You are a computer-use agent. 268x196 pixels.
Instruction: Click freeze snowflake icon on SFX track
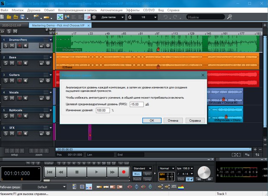(x=48, y=133)
